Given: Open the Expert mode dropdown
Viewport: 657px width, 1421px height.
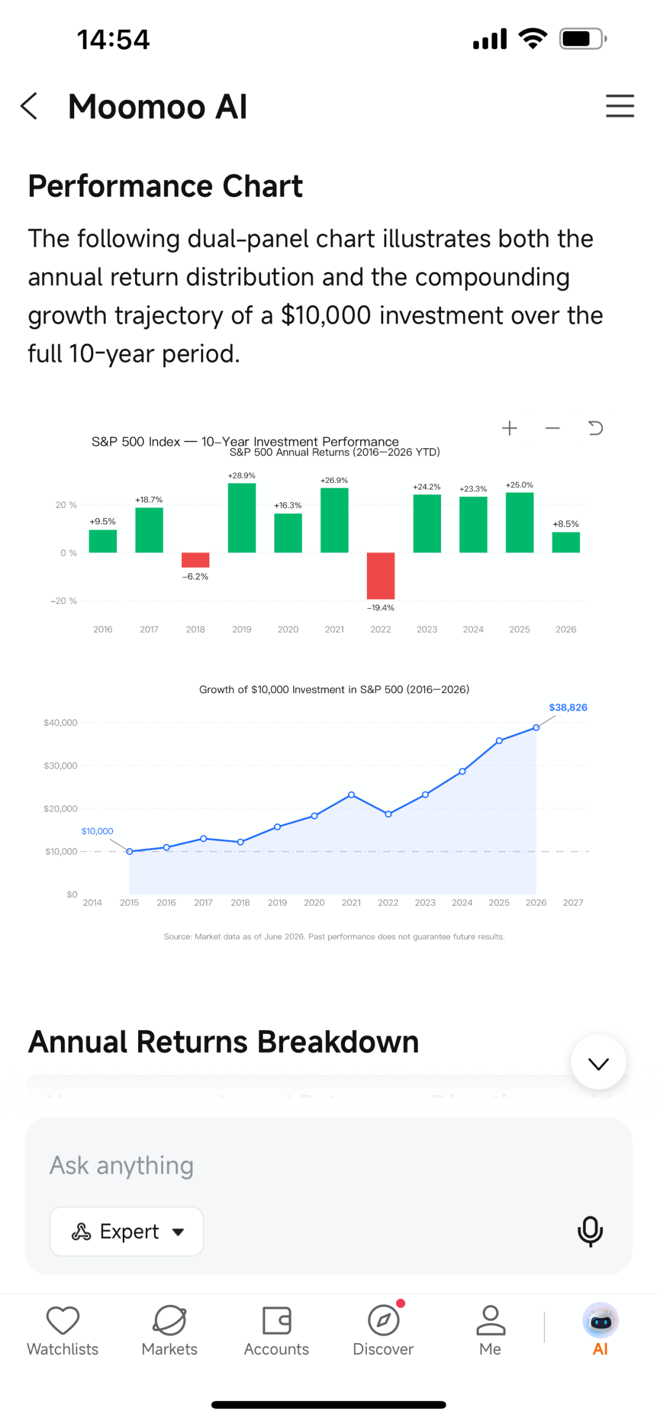Looking at the screenshot, I should coord(127,1231).
